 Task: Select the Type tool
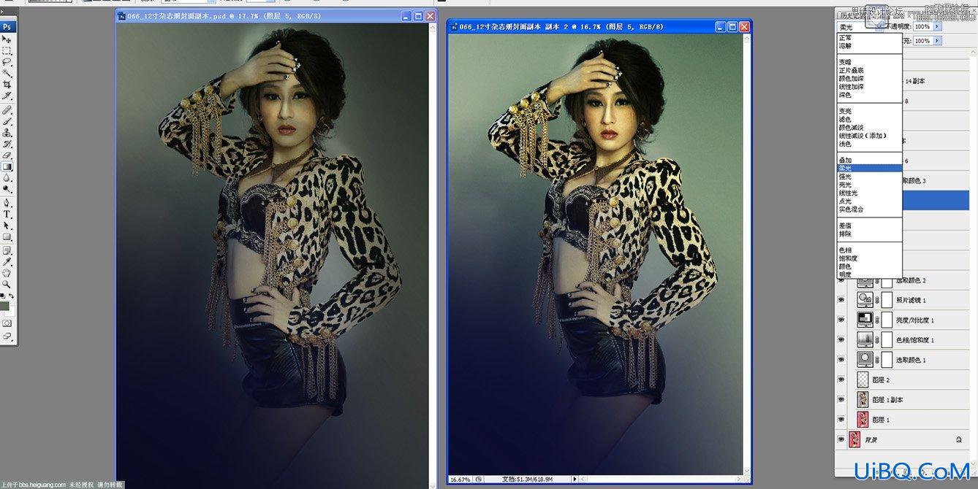pyautogui.click(x=7, y=215)
